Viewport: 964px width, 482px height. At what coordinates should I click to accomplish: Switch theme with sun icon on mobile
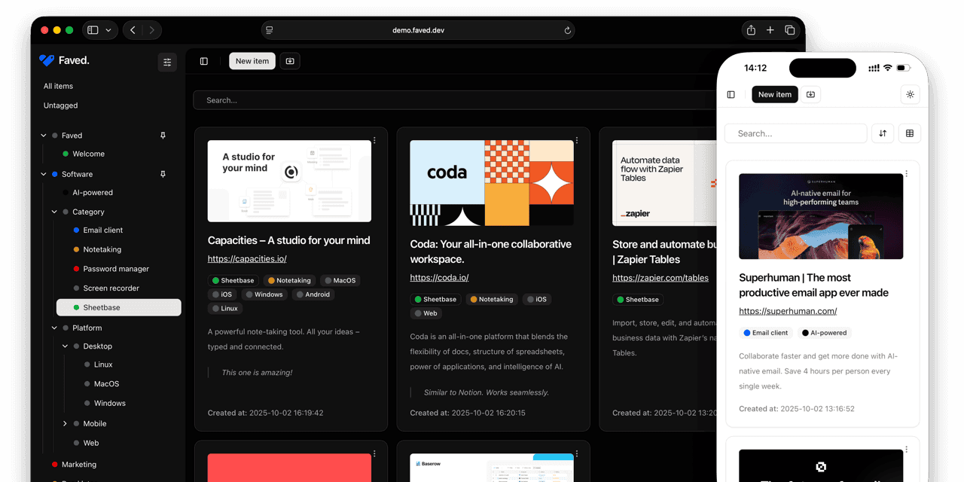[x=911, y=94]
